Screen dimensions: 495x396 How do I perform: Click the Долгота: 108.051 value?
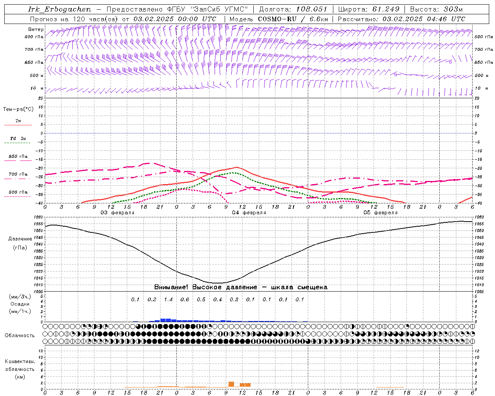click(x=293, y=9)
